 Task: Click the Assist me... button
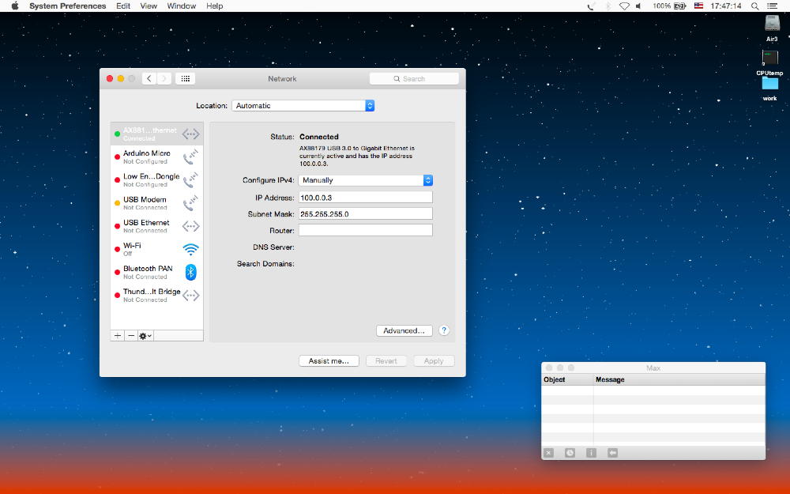click(x=329, y=360)
